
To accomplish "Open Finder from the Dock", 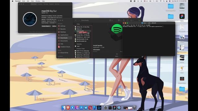I will [x=63, y=108].
